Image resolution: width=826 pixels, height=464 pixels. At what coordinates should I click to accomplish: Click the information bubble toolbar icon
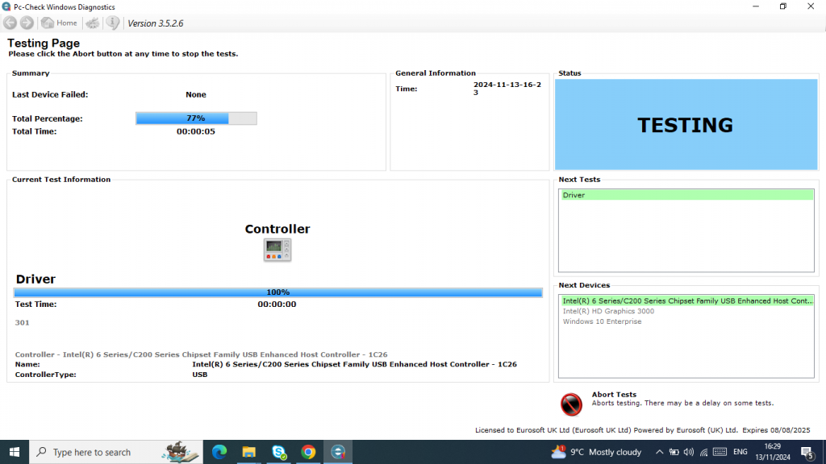point(113,23)
